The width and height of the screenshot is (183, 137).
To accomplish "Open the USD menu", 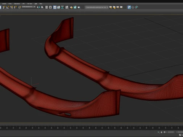I will pos(23,4).
